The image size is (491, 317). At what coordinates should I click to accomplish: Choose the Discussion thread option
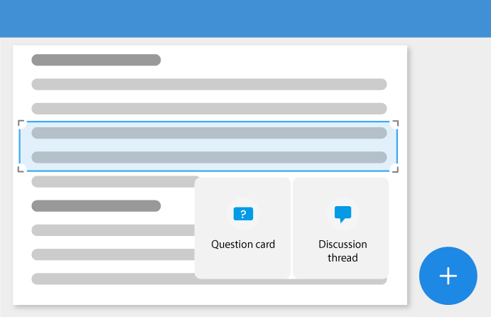pos(341,228)
